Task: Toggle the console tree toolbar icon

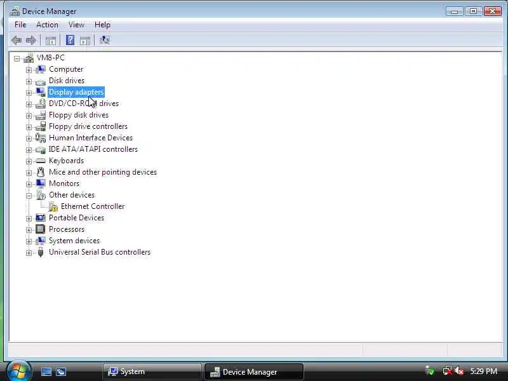Action: coord(51,41)
